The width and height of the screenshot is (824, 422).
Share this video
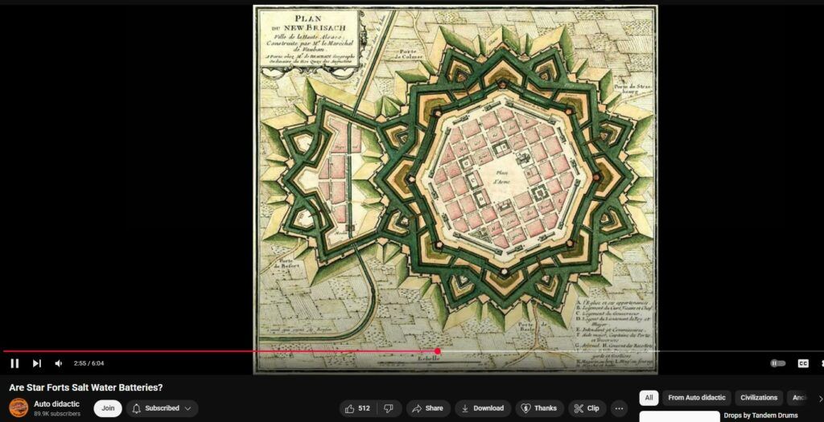(x=426, y=408)
